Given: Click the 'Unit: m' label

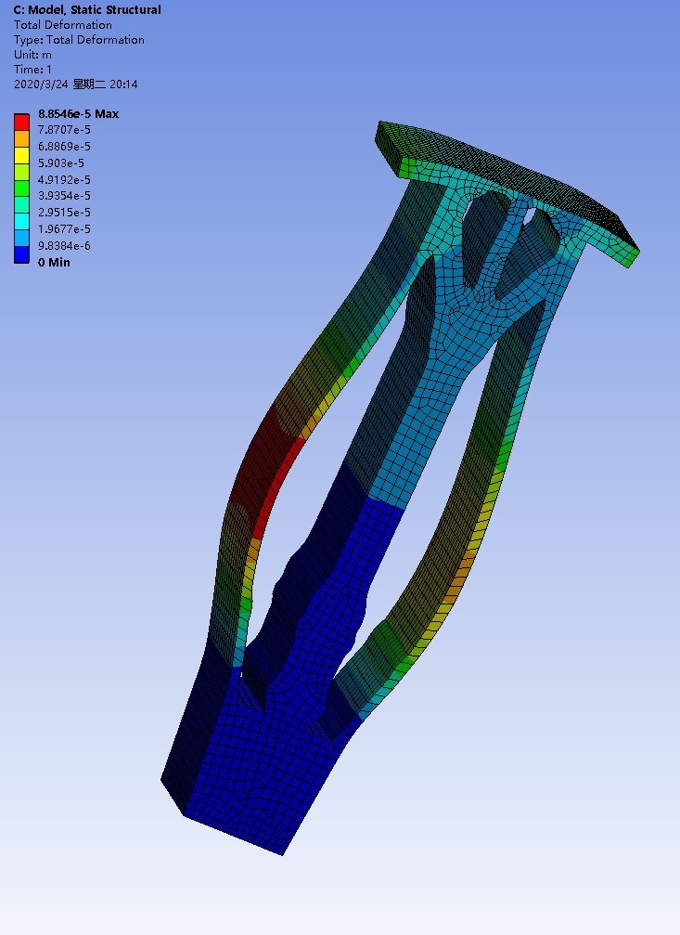Looking at the screenshot, I should click(32, 55).
